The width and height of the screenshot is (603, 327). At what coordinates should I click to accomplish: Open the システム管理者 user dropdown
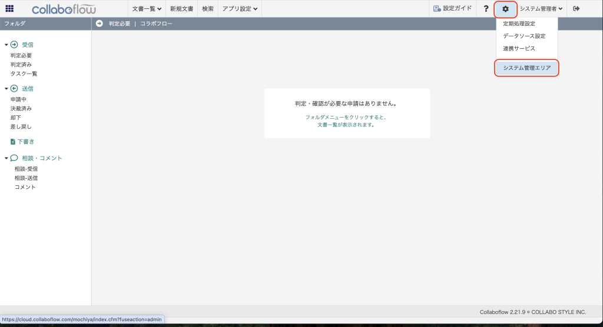[541, 9]
